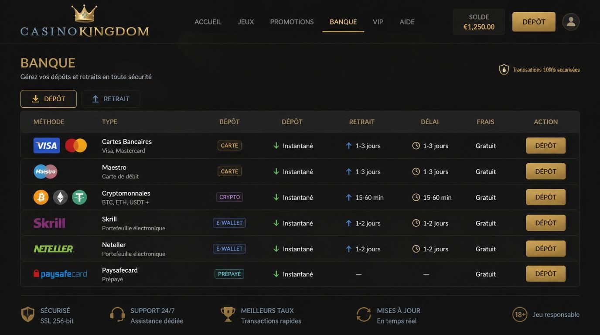Open the Promotions menu item
This screenshot has width=600, height=335.
292,22
